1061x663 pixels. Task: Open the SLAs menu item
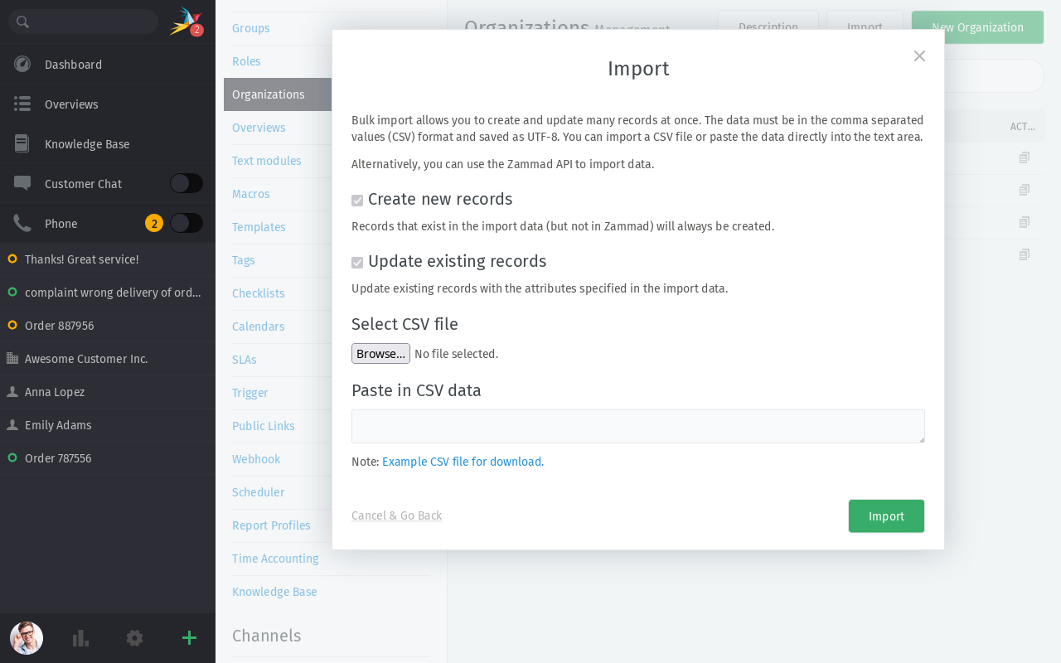point(245,360)
